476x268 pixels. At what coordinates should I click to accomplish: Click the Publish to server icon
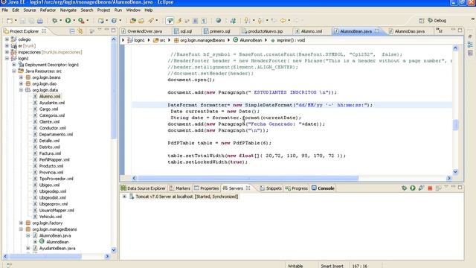tap(438, 188)
